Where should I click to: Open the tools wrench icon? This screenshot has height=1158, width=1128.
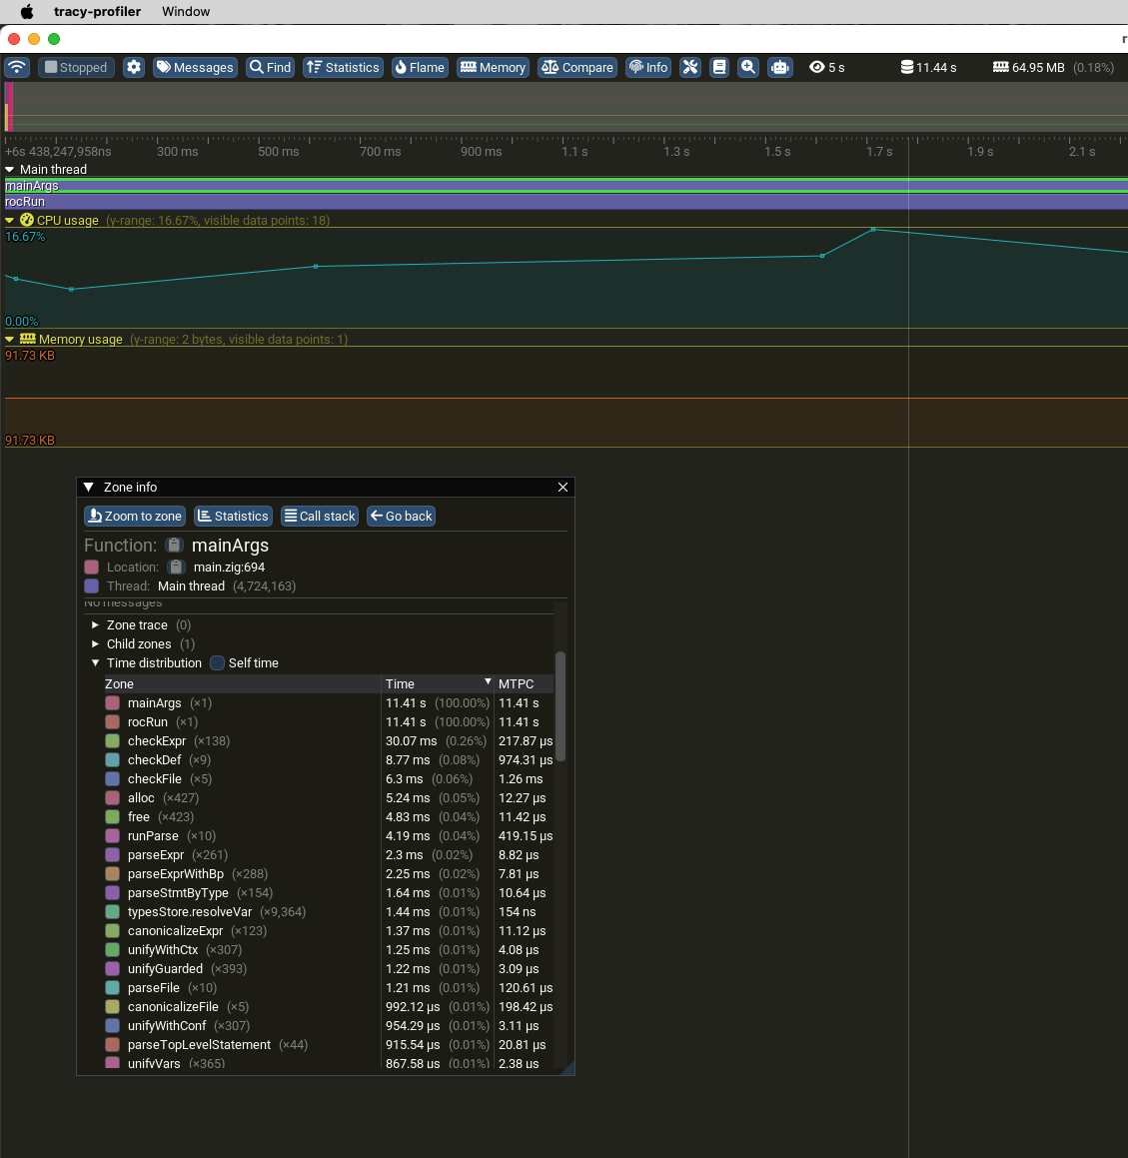pos(690,67)
